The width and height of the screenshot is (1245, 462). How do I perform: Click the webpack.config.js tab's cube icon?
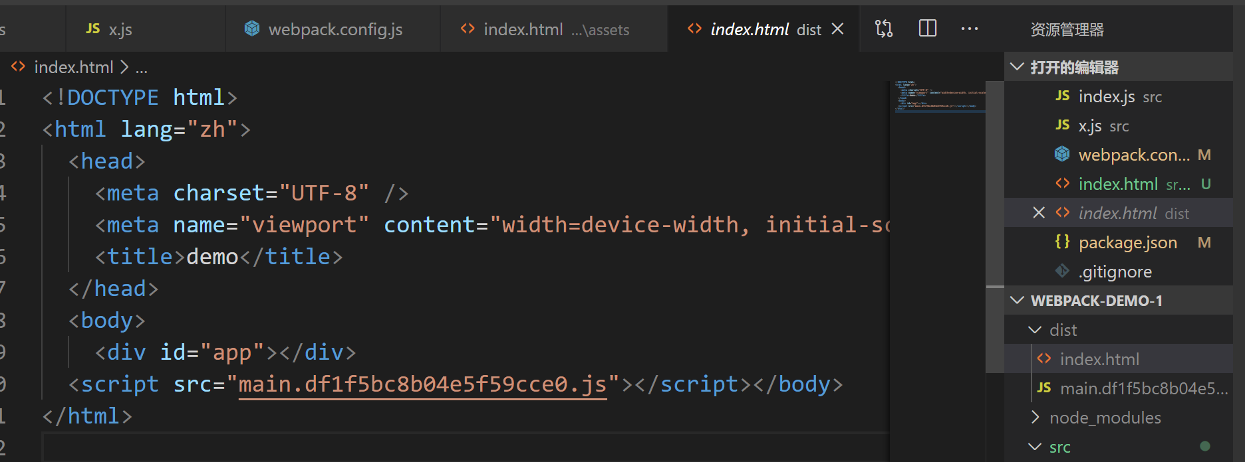click(252, 29)
